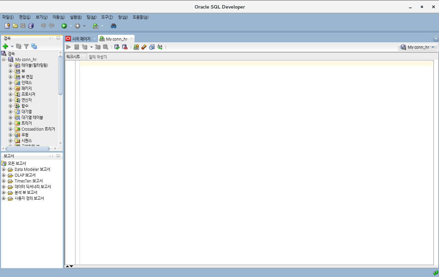
Task: Minimize the 보고서 panel
Action: click(x=58, y=156)
